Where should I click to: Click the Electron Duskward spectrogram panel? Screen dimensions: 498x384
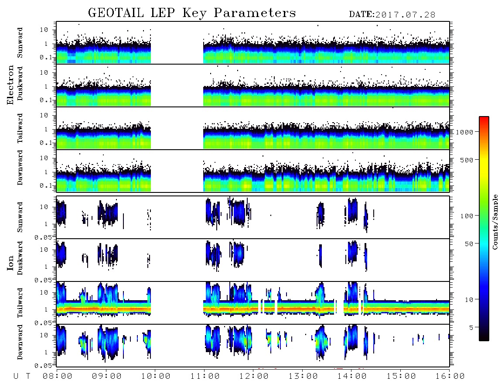[x=253, y=86]
